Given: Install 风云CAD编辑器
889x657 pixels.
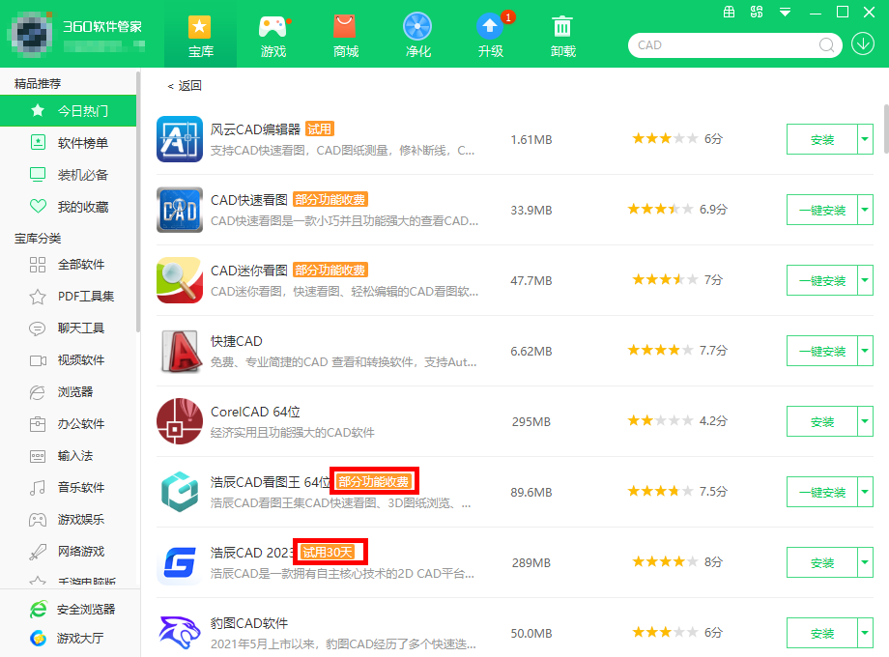Looking at the screenshot, I should [x=822, y=139].
